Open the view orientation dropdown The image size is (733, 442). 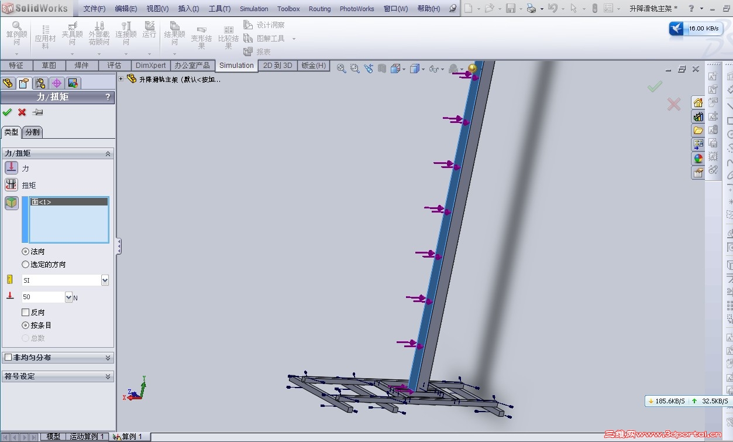[x=404, y=69]
